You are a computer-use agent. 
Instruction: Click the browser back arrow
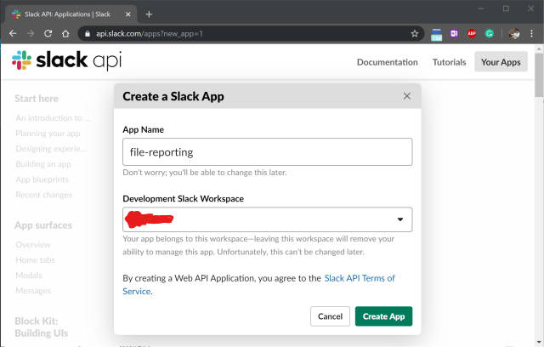point(13,34)
